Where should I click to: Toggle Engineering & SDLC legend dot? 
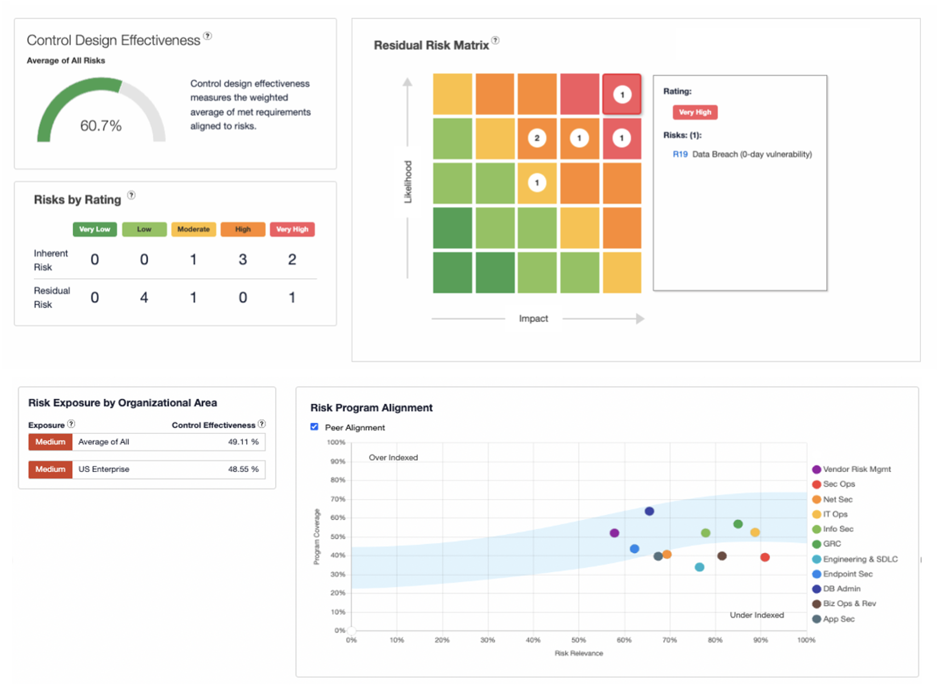[x=816, y=559]
